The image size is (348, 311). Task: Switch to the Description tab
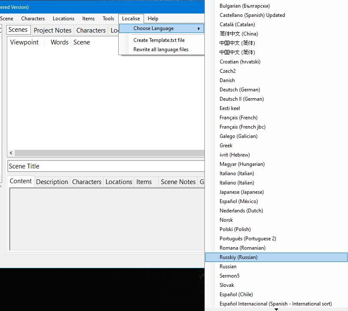pyautogui.click(x=52, y=182)
